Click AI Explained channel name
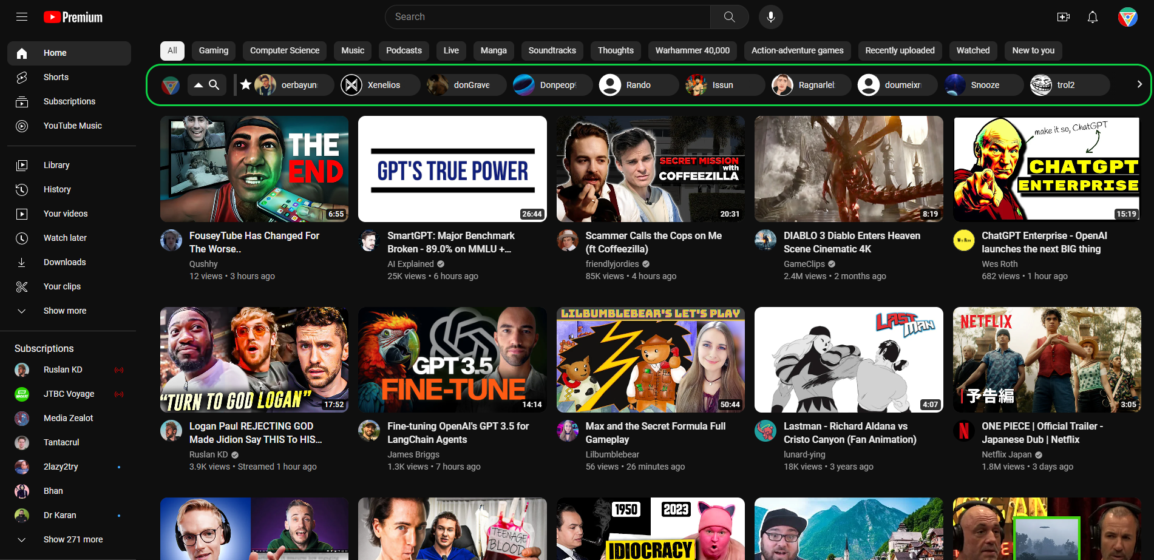 pos(410,264)
